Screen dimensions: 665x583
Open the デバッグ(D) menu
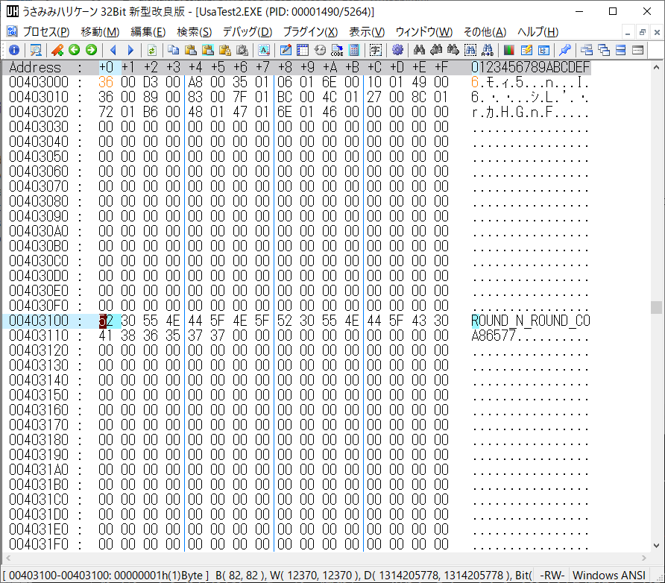(247, 31)
